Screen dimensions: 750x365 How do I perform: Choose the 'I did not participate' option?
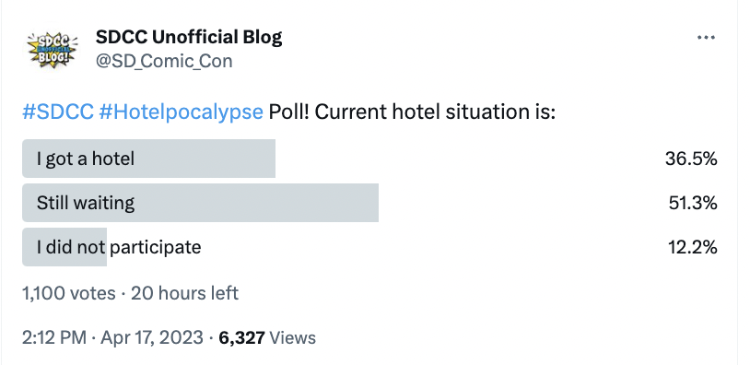coord(369,247)
